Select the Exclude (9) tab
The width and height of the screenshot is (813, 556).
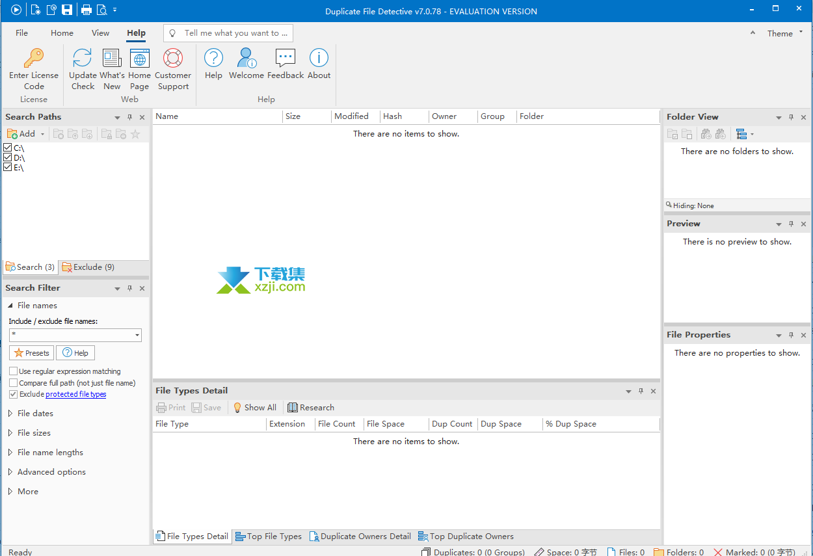(x=88, y=267)
